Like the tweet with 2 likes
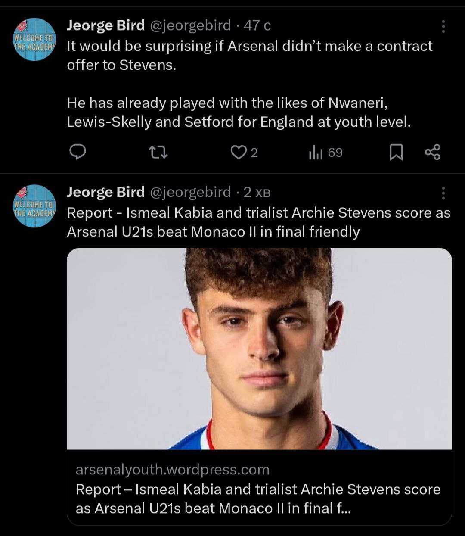This screenshot has width=465, height=536. click(238, 152)
